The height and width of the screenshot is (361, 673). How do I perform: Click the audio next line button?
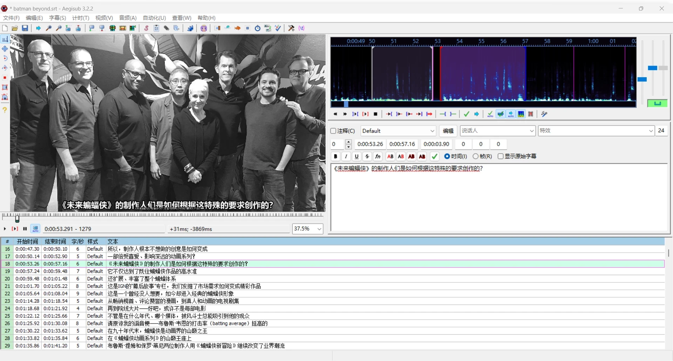coord(345,114)
